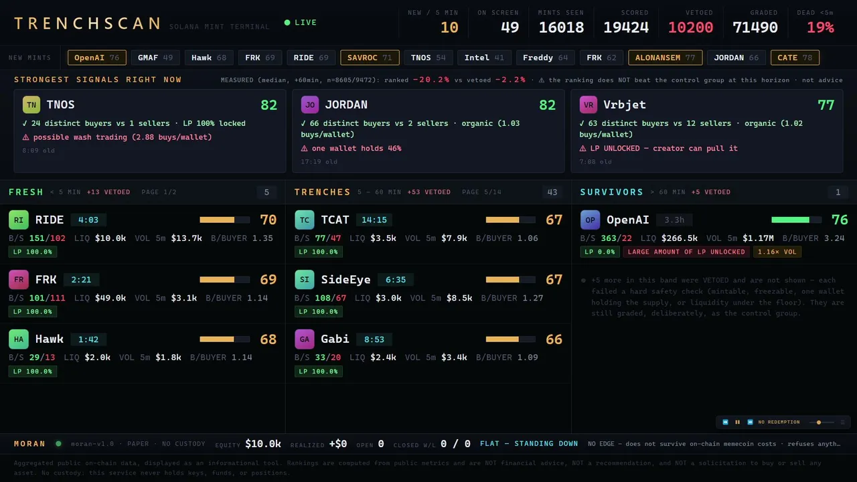Image resolution: width=857 pixels, height=482 pixels.
Task: Click the HA avatar icon for Hawk row
Action: [19, 339]
